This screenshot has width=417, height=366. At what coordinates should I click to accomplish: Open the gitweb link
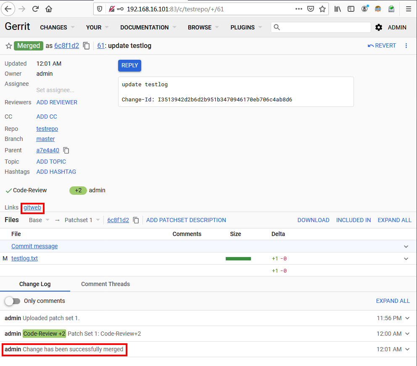tap(32, 208)
